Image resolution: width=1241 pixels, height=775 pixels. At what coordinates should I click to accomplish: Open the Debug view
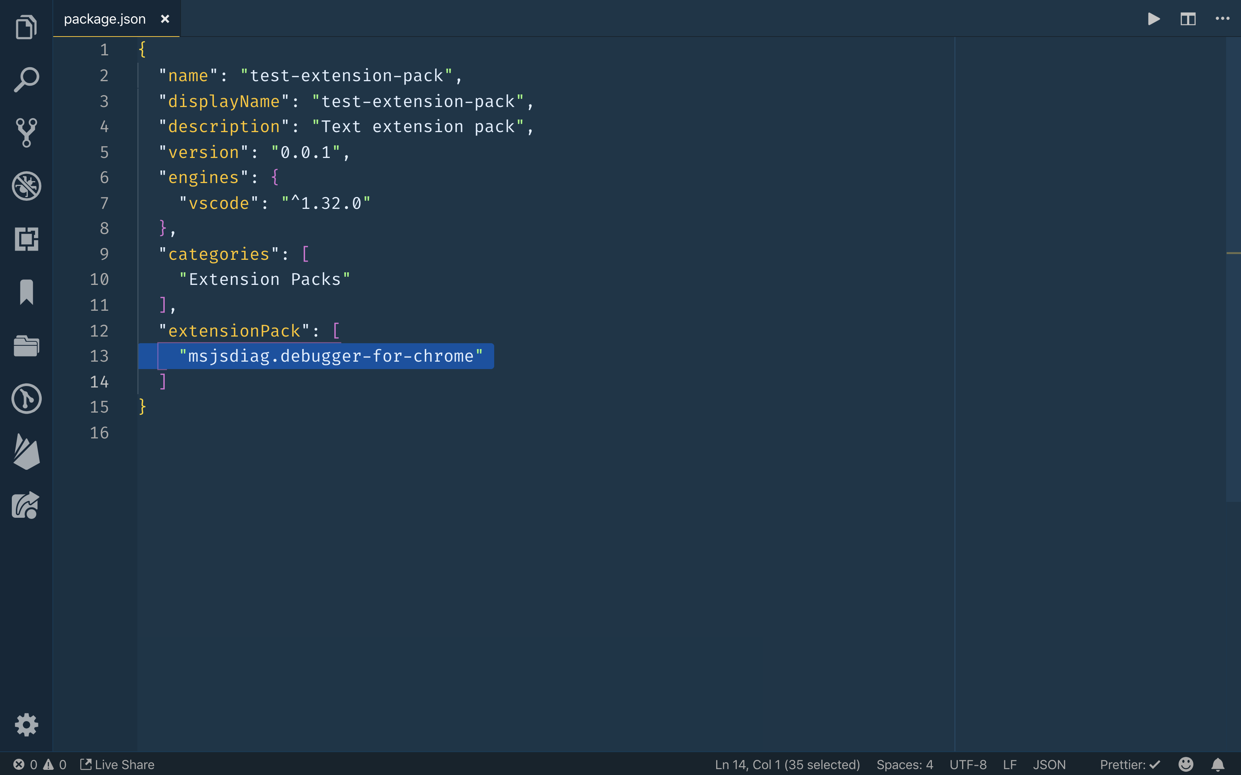pos(26,186)
